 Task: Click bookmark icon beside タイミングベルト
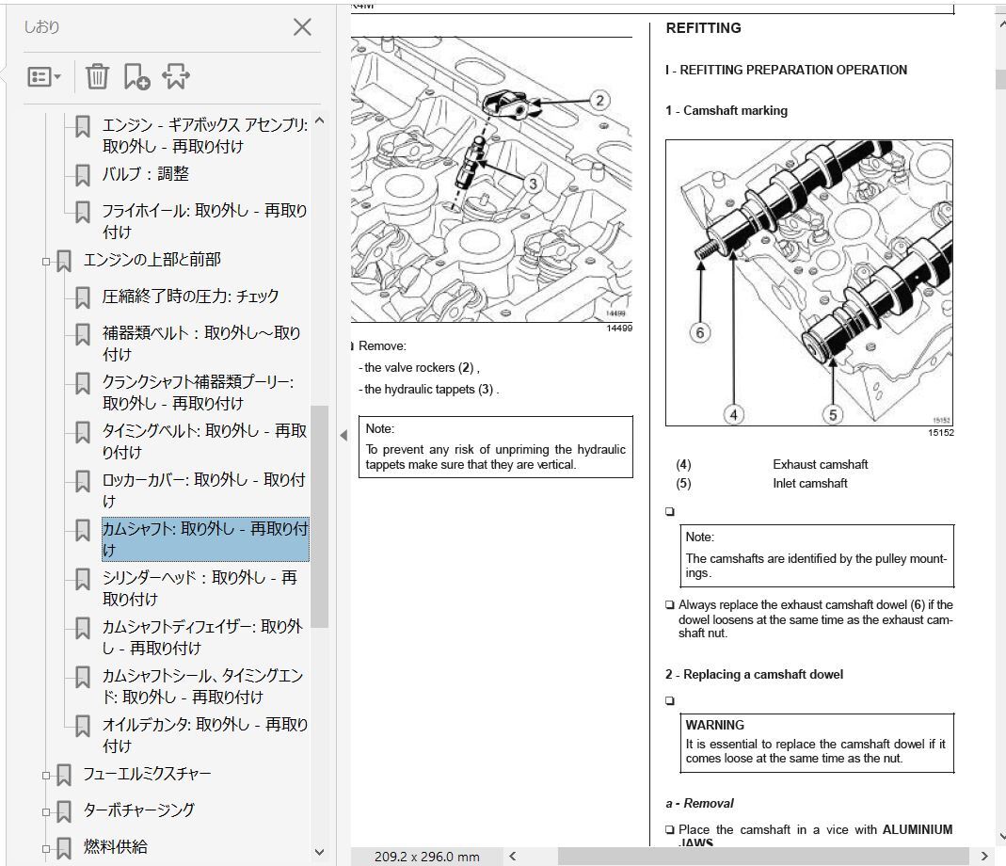(x=82, y=432)
